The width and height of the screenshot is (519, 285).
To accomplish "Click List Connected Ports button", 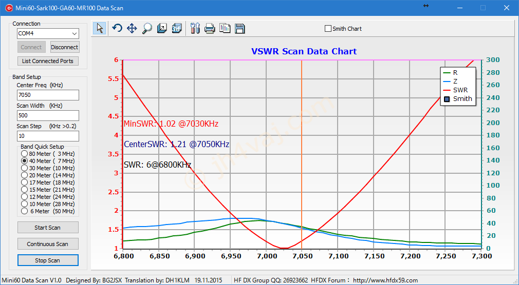I will click(x=48, y=61).
